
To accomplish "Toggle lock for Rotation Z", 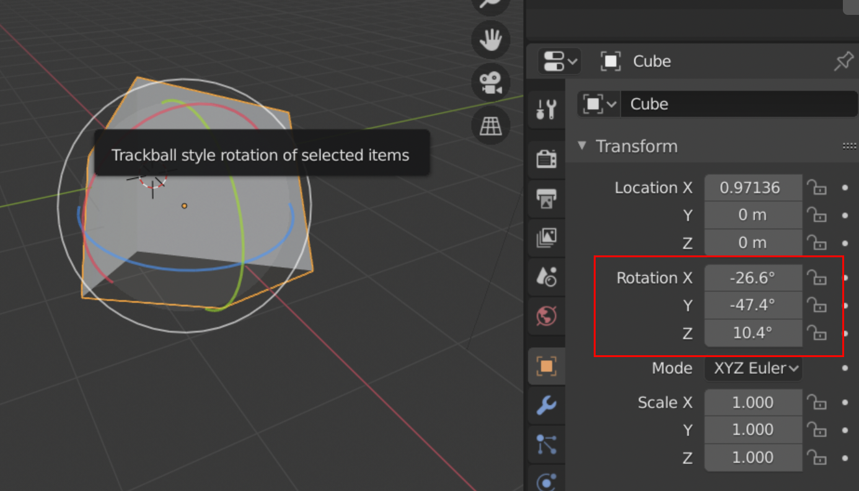I will 817,332.
